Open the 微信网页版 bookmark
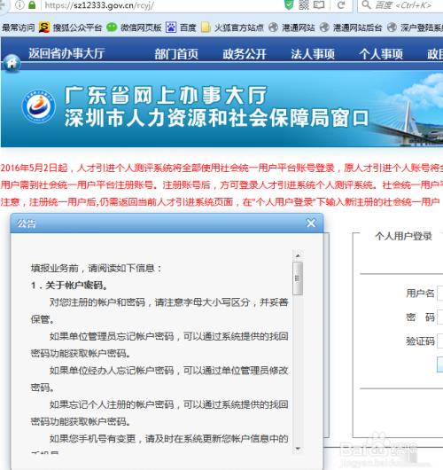 (x=134, y=27)
